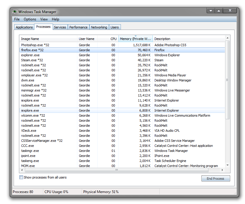Screen dimensions: 245x204
Task: Sort by Description column header
Action: point(189,39)
